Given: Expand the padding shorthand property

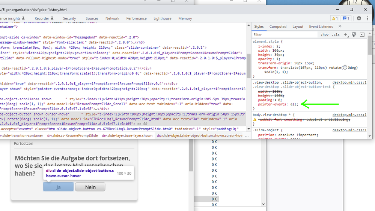Looking at the screenshot, I should click(x=277, y=100).
